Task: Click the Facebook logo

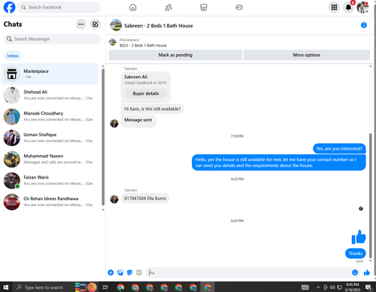Action: [x=9, y=8]
